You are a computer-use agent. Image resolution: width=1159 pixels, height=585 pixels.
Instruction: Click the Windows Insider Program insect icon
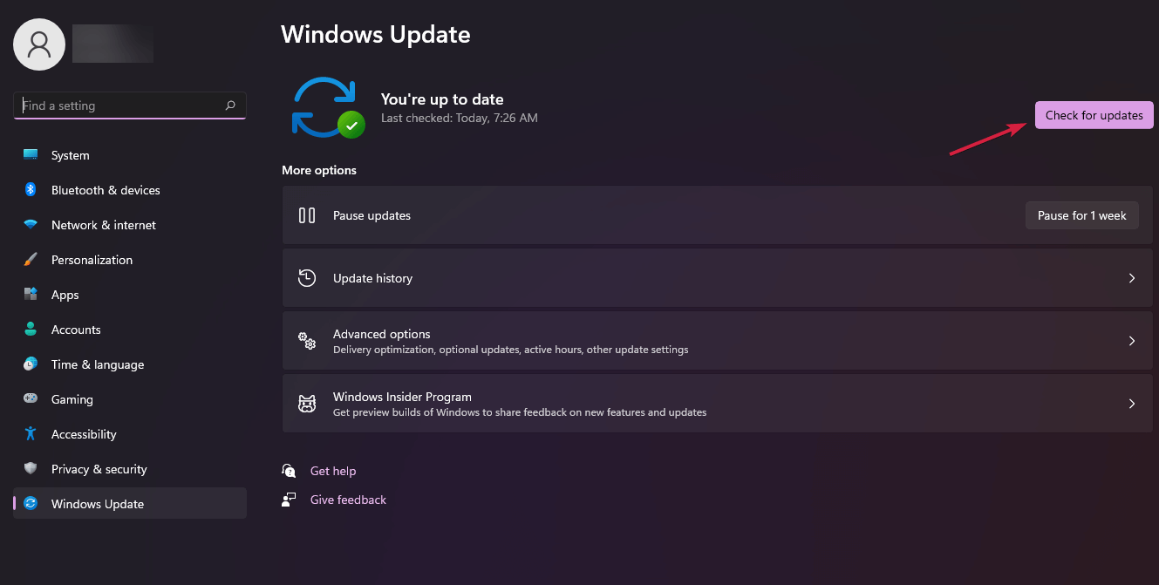[x=306, y=403]
